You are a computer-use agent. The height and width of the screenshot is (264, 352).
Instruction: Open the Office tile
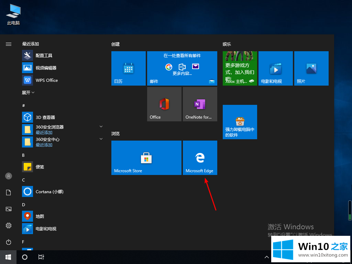[x=164, y=104]
